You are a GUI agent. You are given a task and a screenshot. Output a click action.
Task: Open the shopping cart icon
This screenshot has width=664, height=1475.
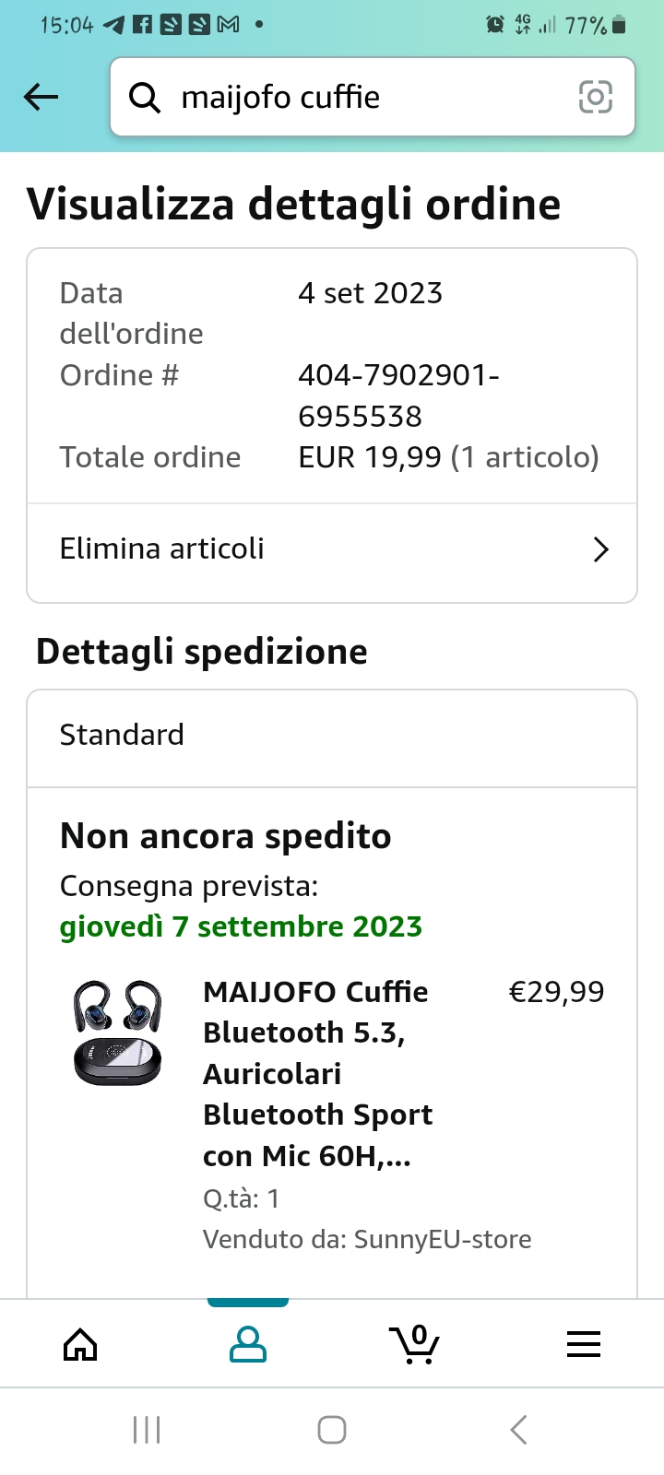pos(415,1345)
